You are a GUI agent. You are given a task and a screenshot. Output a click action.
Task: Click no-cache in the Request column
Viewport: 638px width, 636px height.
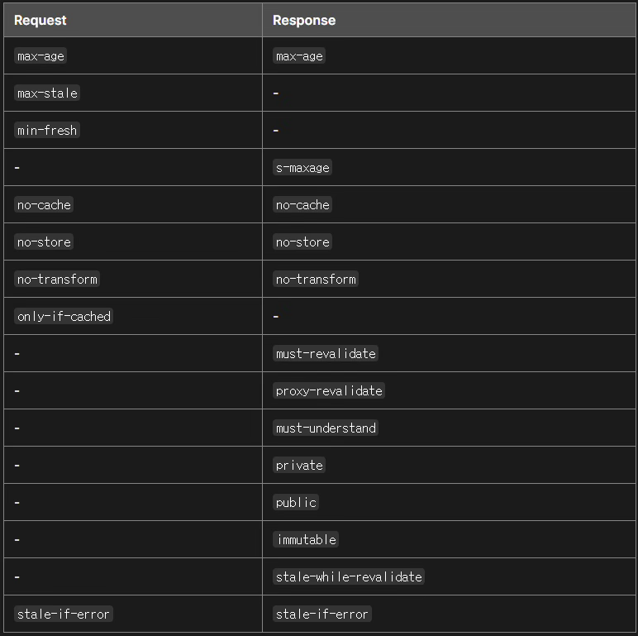44,205
